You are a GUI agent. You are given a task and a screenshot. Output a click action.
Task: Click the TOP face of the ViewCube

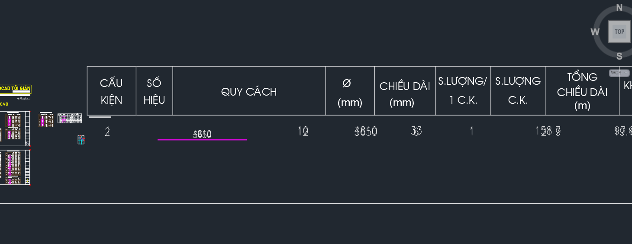coord(619,32)
